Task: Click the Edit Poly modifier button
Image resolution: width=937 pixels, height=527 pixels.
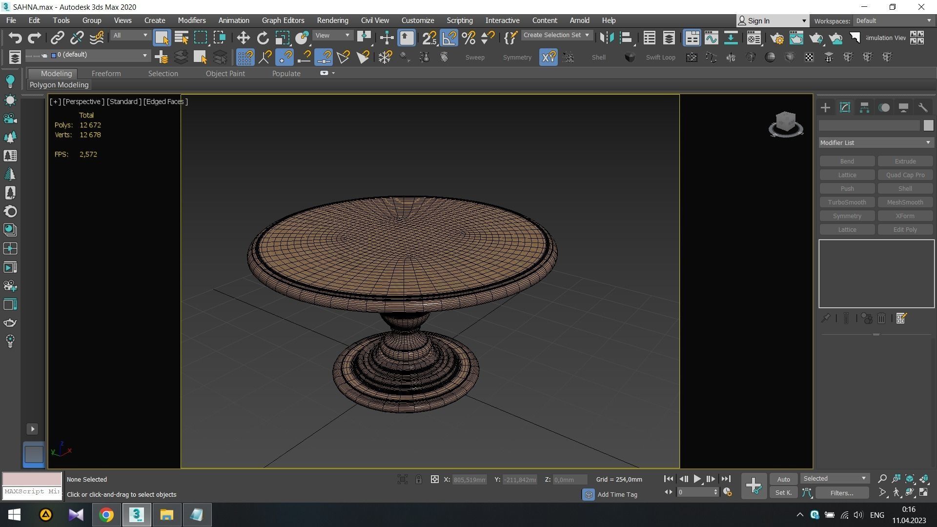Action: click(905, 229)
